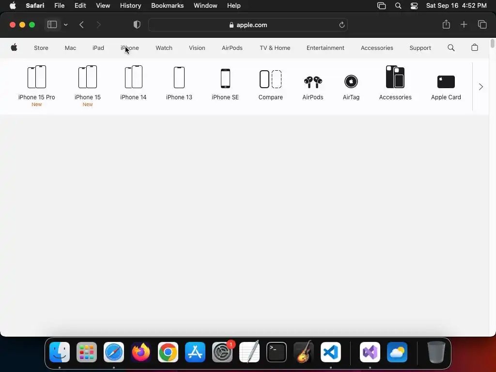Go back with Safari's back arrow
The width and height of the screenshot is (496, 372).
pyautogui.click(x=81, y=25)
